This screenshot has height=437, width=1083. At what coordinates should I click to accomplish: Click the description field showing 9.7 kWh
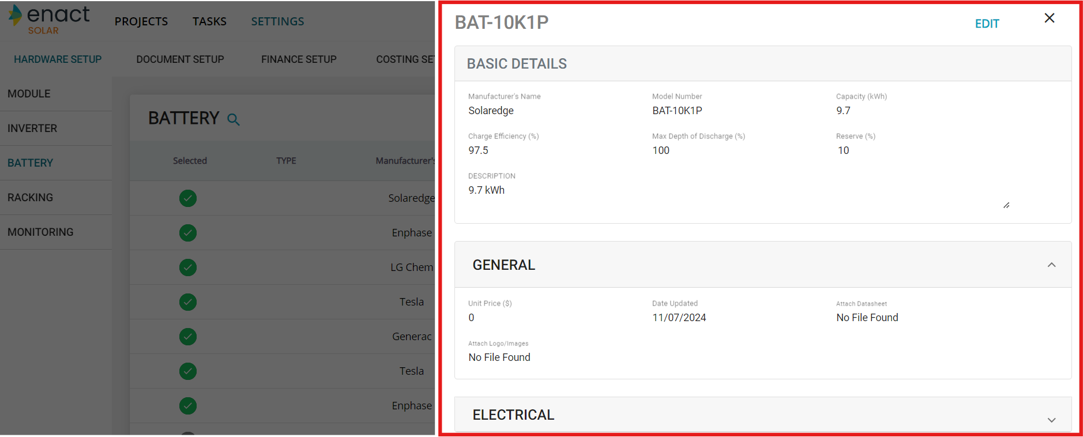coord(732,191)
